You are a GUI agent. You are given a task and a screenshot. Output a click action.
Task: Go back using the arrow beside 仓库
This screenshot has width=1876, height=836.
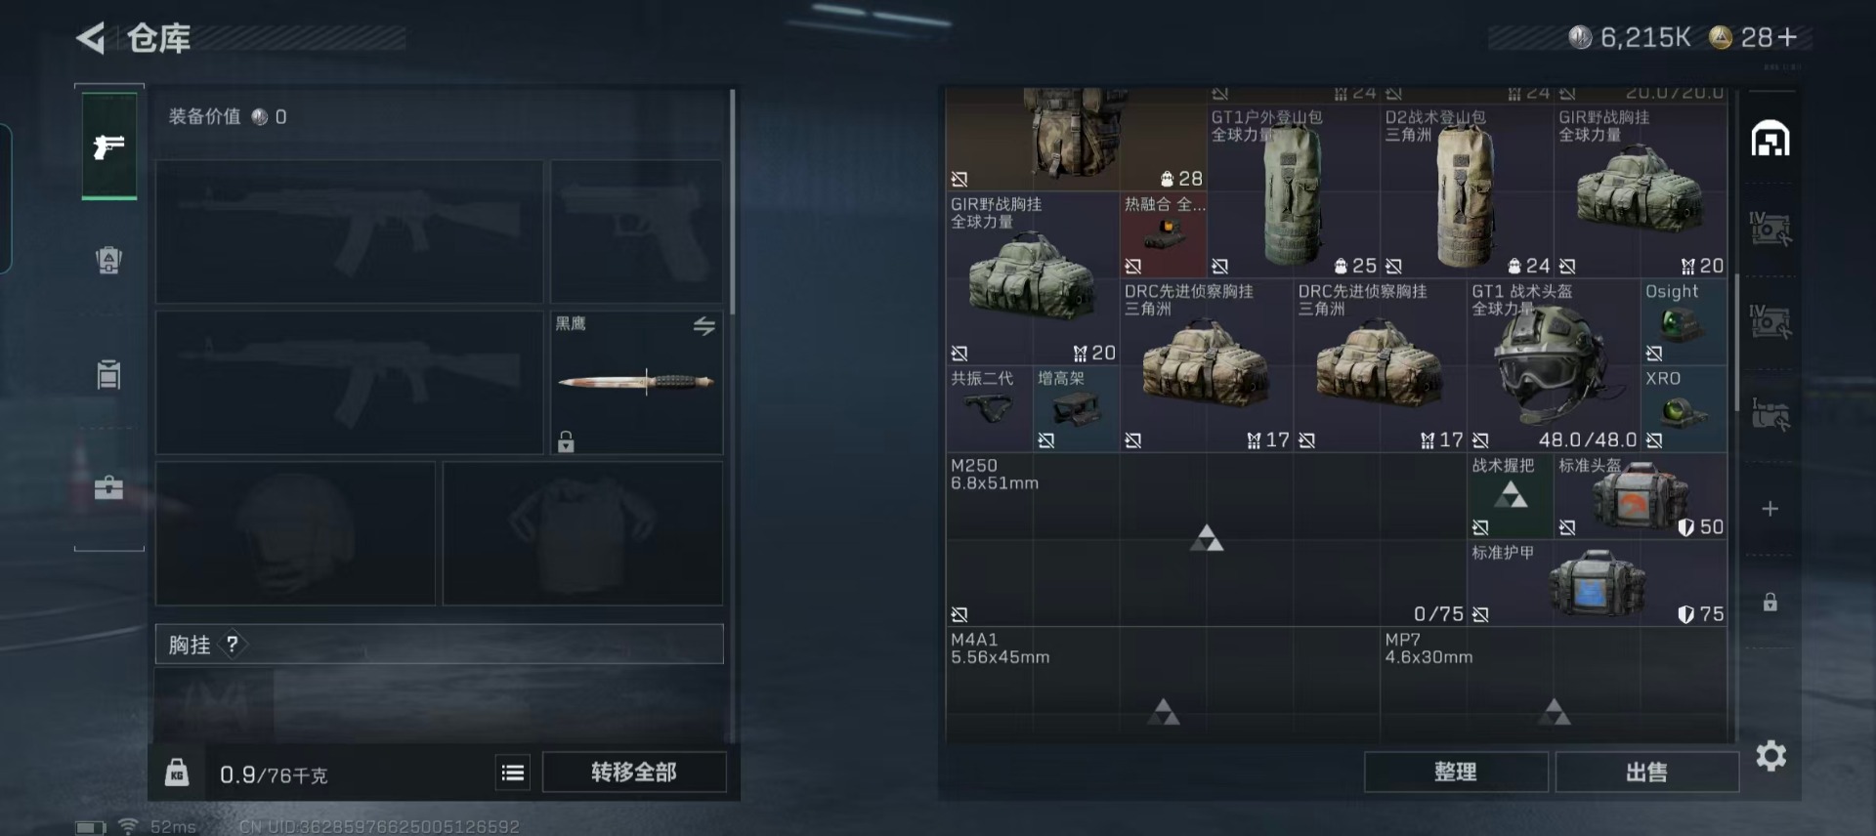[91, 38]
